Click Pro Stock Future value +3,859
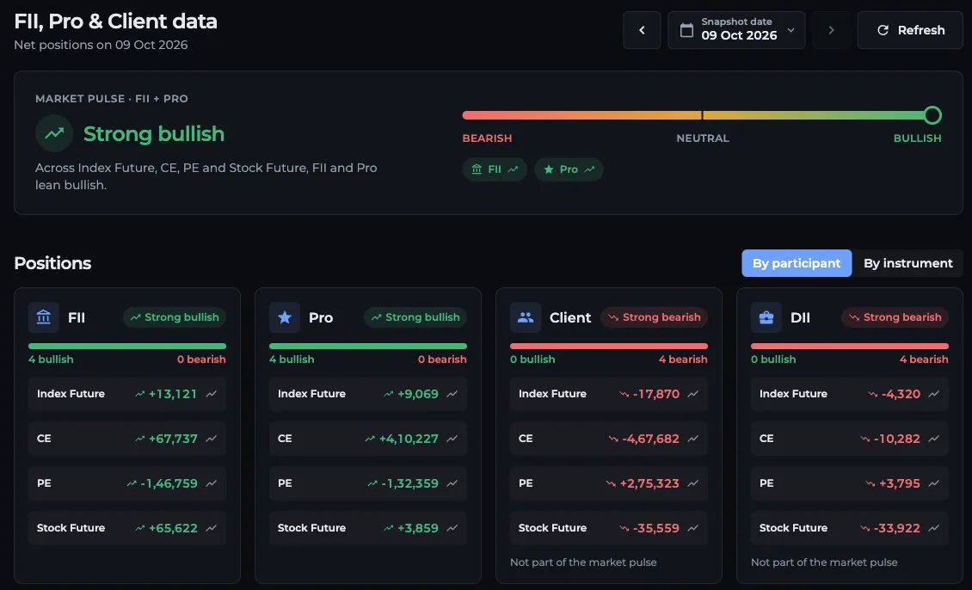972x590 pixels. pyautogui.click(x=418, y=528)
